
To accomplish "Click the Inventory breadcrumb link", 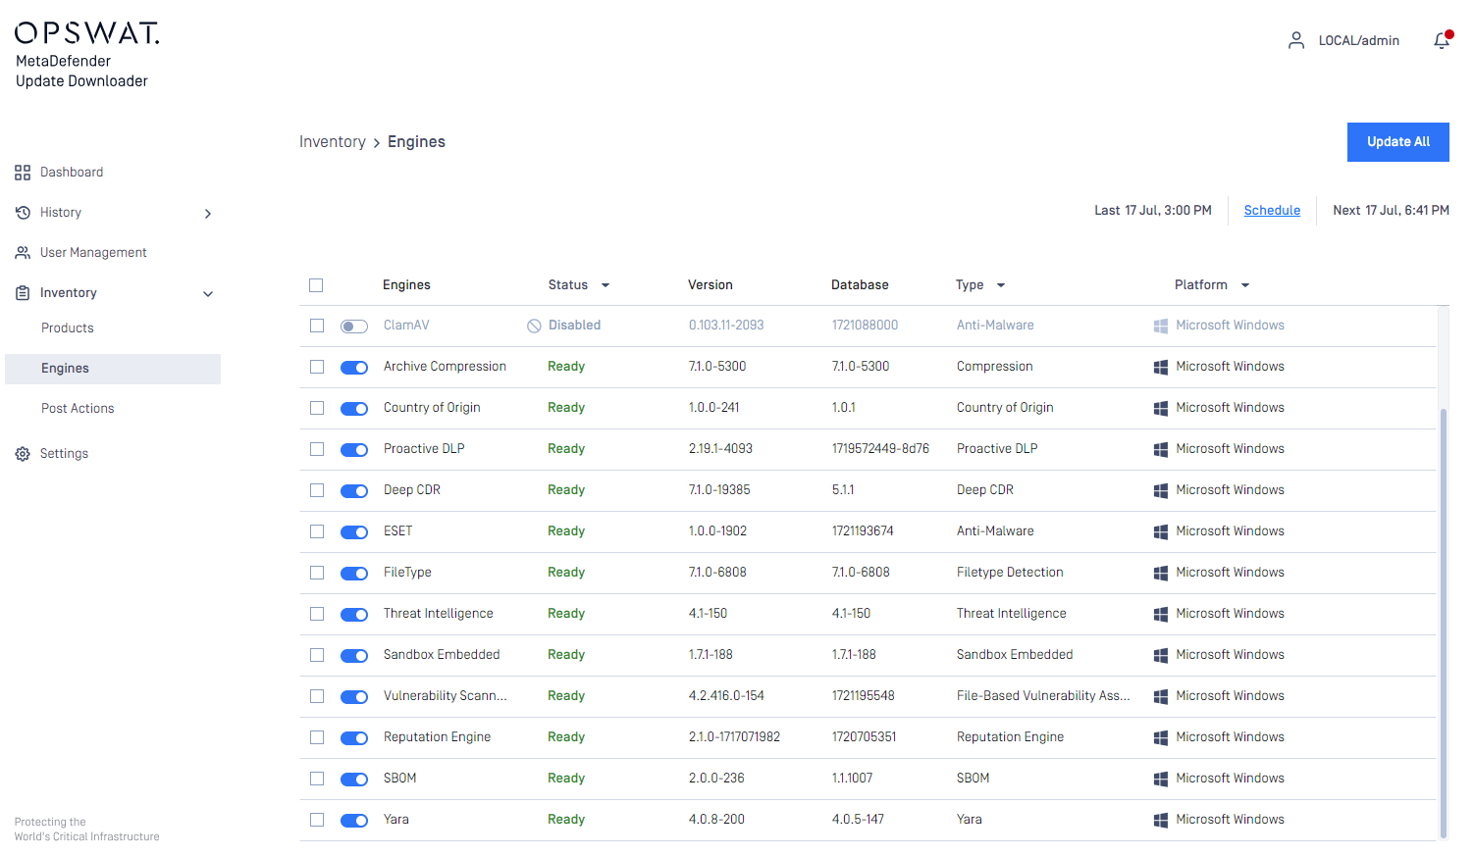I will (333, 142).
